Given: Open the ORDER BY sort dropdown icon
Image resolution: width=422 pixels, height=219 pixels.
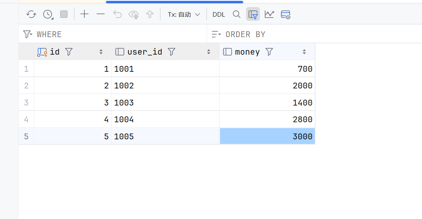Looking at the screenshot, I should (x=216, y=34).
